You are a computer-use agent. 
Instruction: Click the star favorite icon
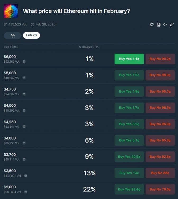coord(152,24)
